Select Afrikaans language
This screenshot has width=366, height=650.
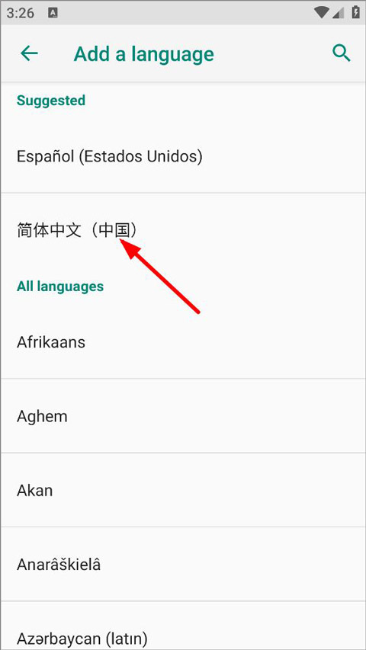click(x=183, y=342)
